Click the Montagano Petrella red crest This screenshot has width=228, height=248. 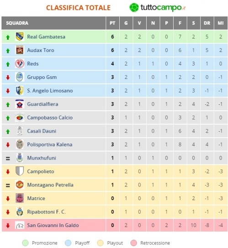pos(20,185)
